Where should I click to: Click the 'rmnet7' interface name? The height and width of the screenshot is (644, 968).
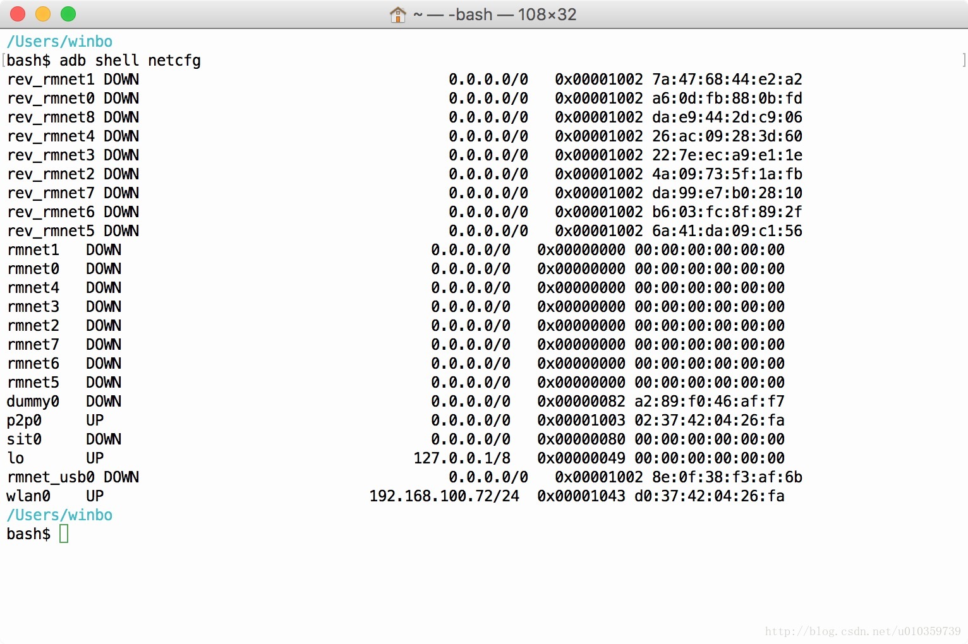point(33,345)
